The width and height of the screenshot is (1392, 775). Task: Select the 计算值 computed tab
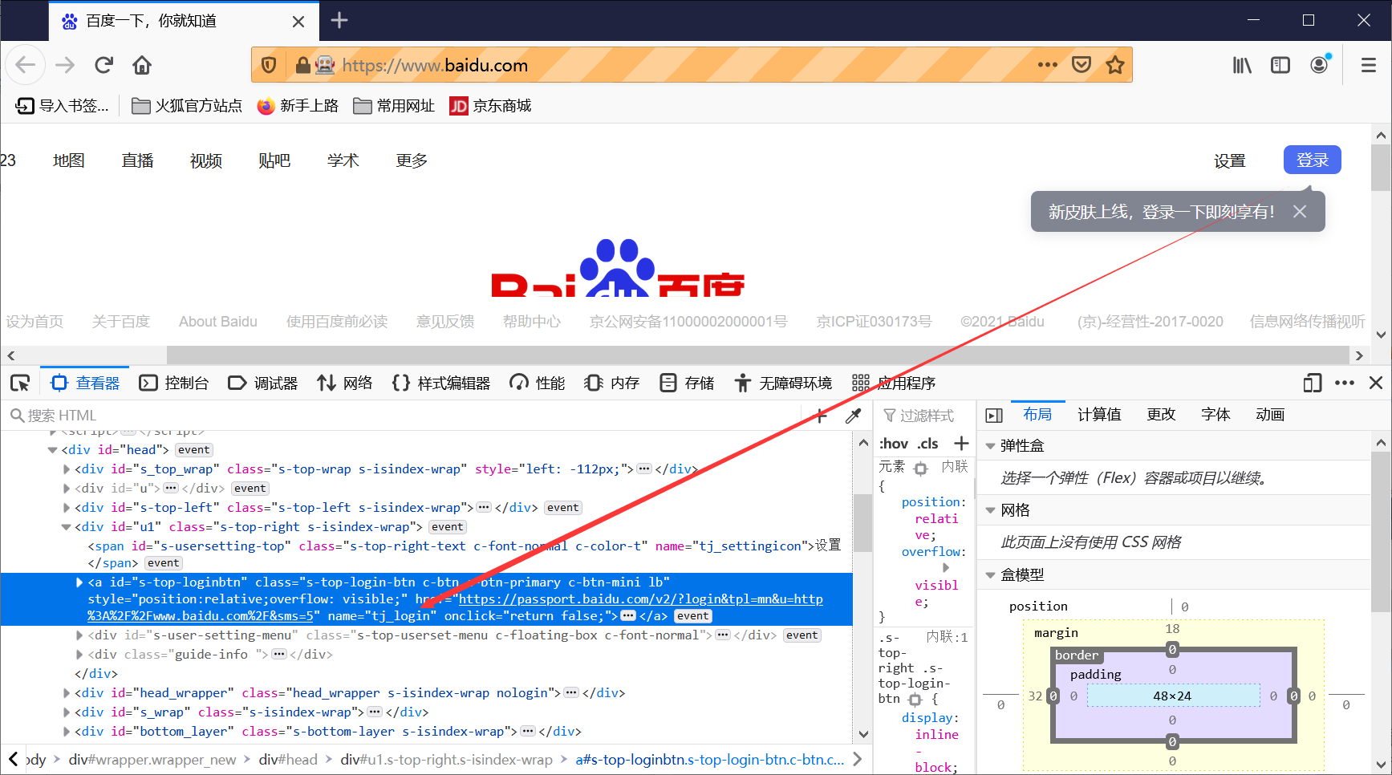(1099, 415)
